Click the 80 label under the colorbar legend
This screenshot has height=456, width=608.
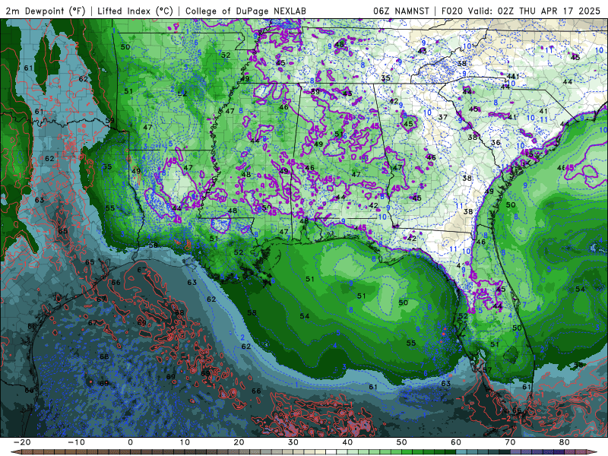(565, 442)
